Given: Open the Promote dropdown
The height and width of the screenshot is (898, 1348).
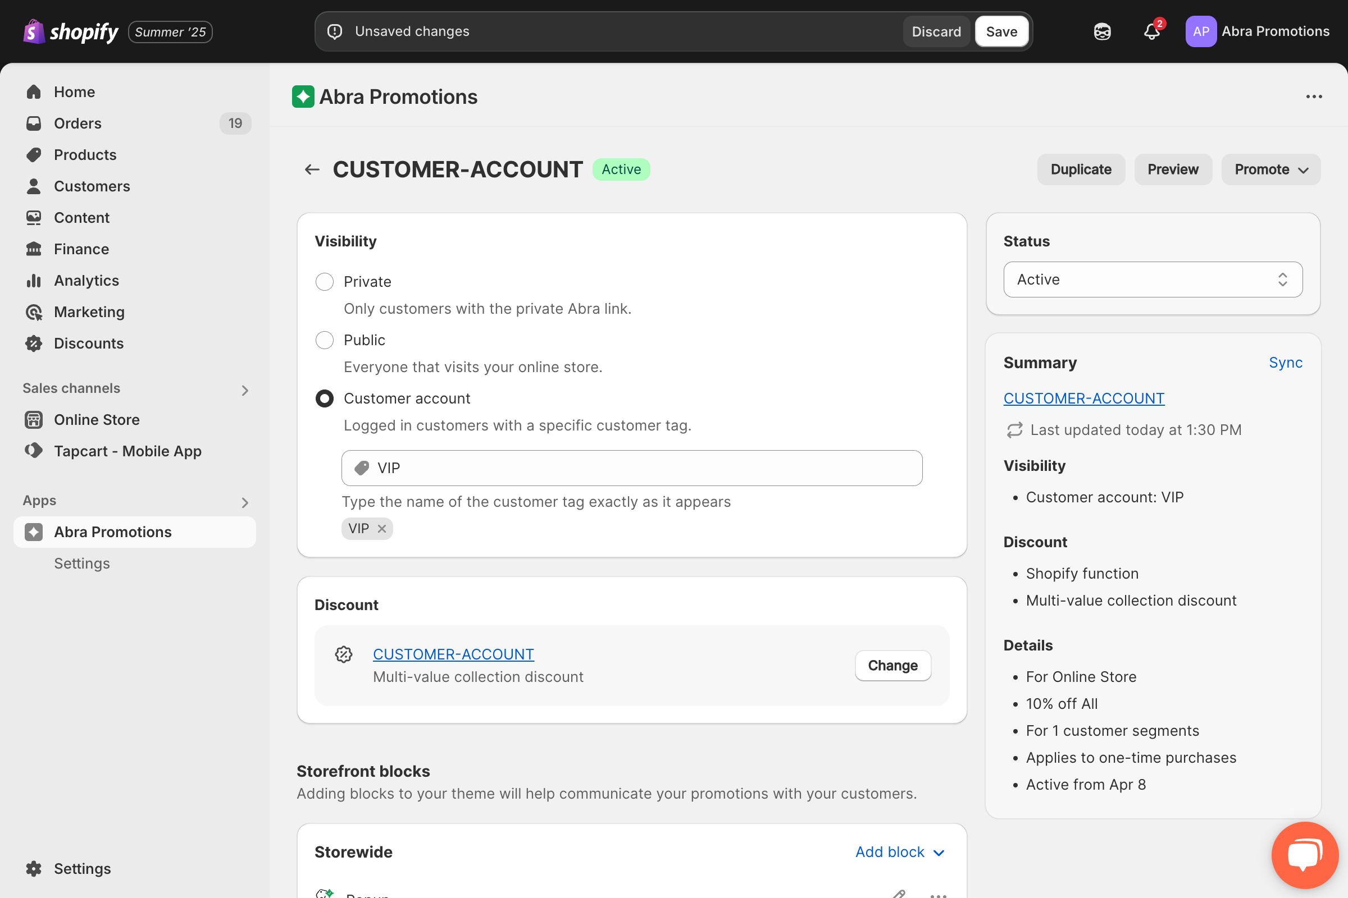Looking at the screenshot, I should point(1270,169).
